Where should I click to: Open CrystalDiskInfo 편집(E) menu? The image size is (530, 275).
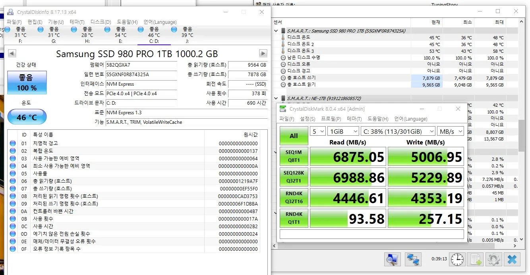click(35, 22)
